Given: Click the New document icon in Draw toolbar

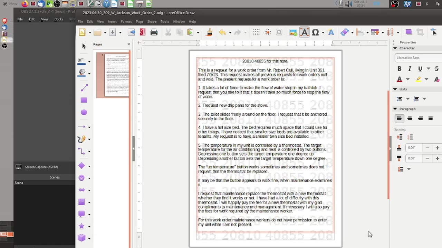Looking at the screenshot, I should 82,32.
